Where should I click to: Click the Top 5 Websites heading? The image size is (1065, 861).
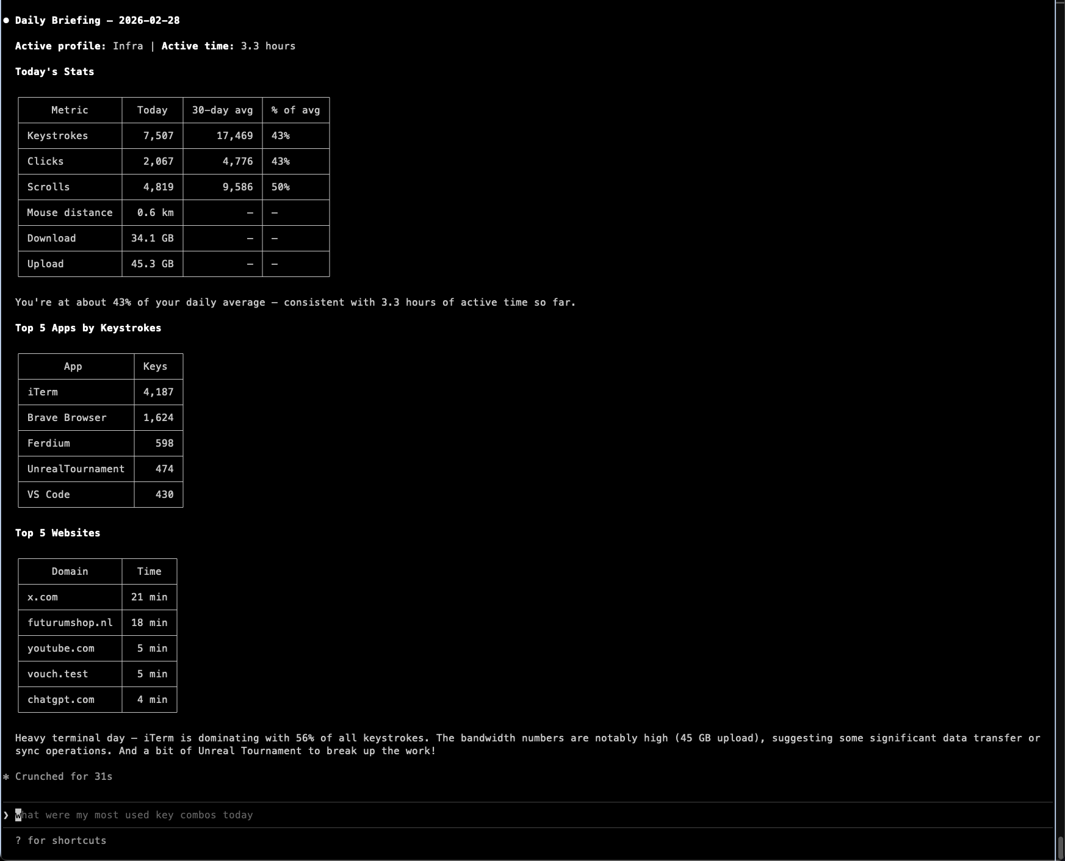57,533
